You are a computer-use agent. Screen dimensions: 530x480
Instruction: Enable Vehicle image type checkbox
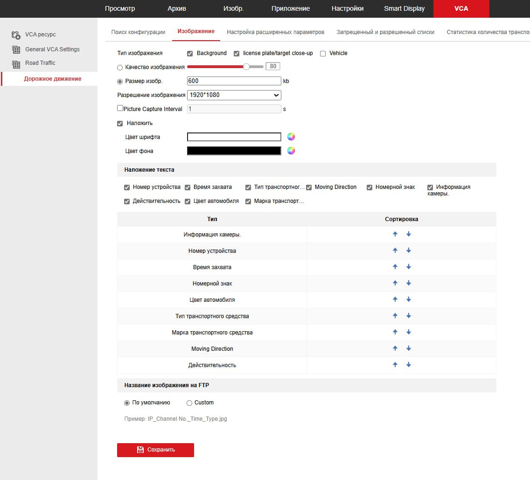pos(323,53)
